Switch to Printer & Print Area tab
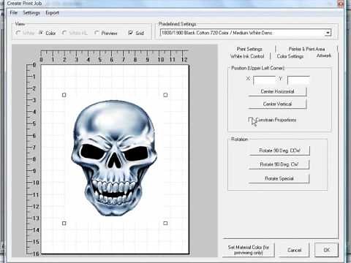Screen dimensions: 351x263 point(306,49)
